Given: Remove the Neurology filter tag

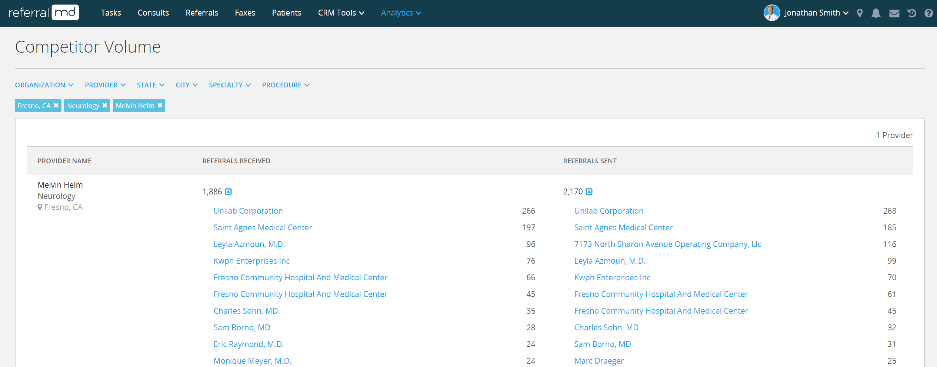Looking at the screenshot, I should pyautogui.click(x=105, y=105).
